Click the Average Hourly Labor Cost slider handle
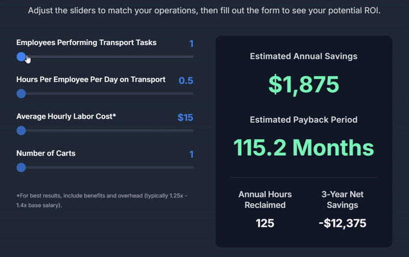The image size is (409, 257). coord(21,131)
